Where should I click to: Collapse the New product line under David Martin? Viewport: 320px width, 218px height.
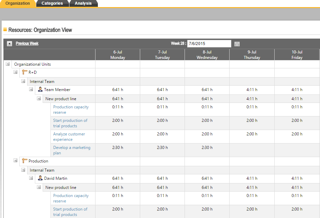39,187
